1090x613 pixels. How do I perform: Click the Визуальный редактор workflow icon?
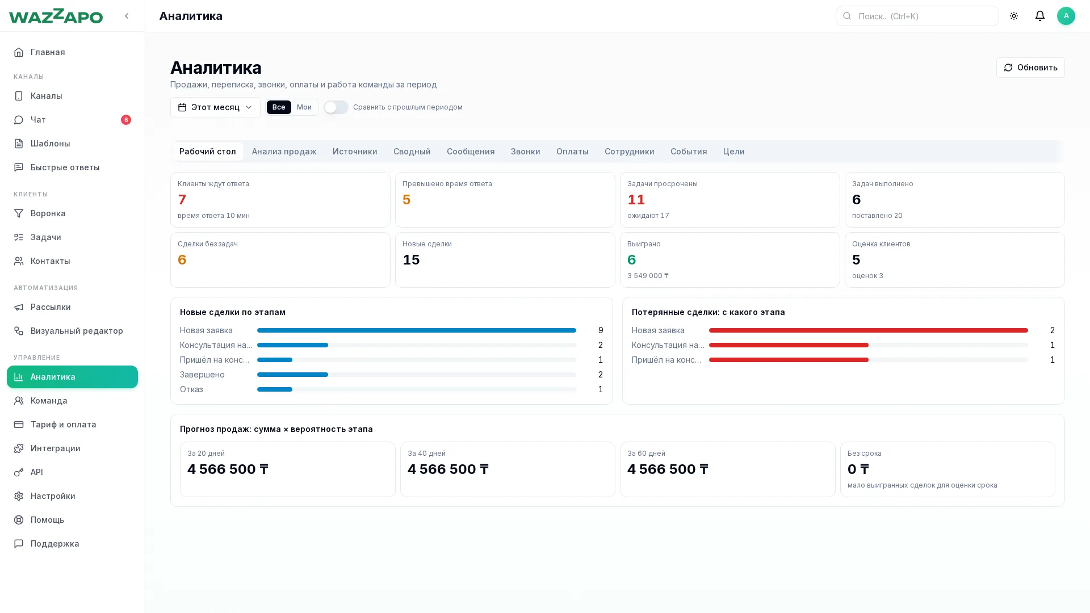tap(19, 331)
